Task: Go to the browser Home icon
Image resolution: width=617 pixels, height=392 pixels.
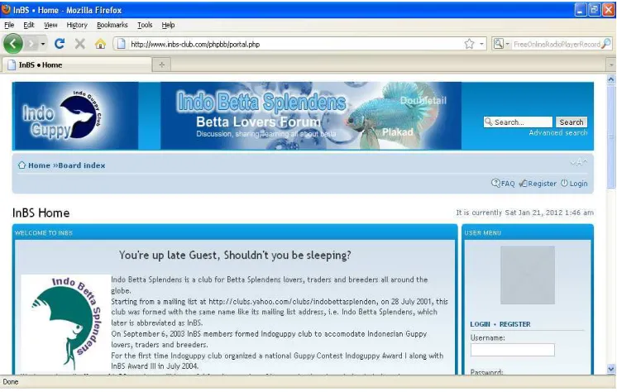Action: tap(100, 44)
